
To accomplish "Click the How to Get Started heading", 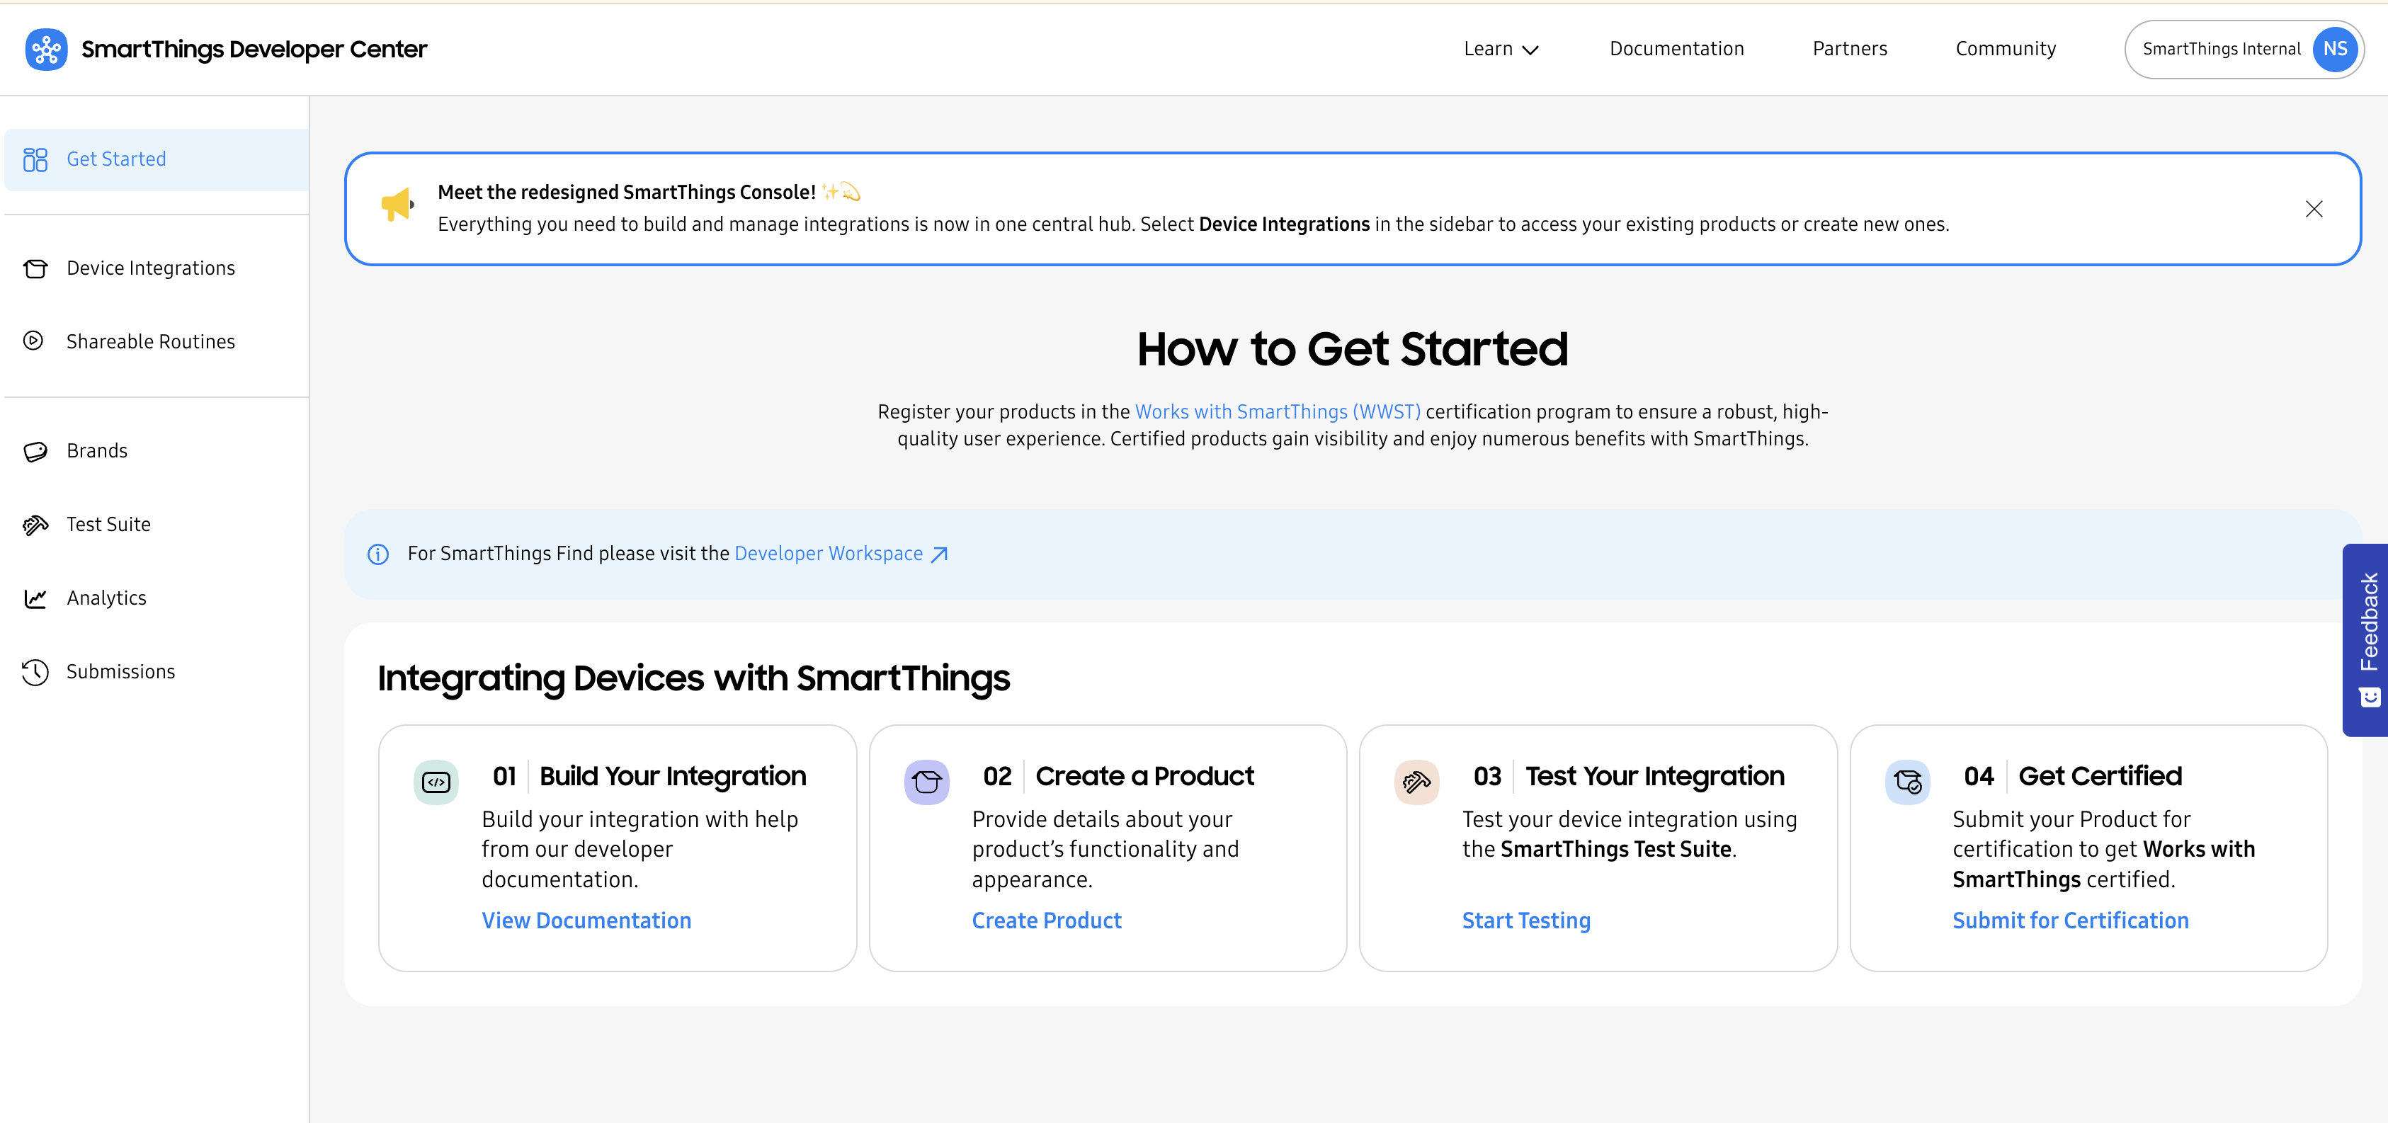I will 1353,349.
